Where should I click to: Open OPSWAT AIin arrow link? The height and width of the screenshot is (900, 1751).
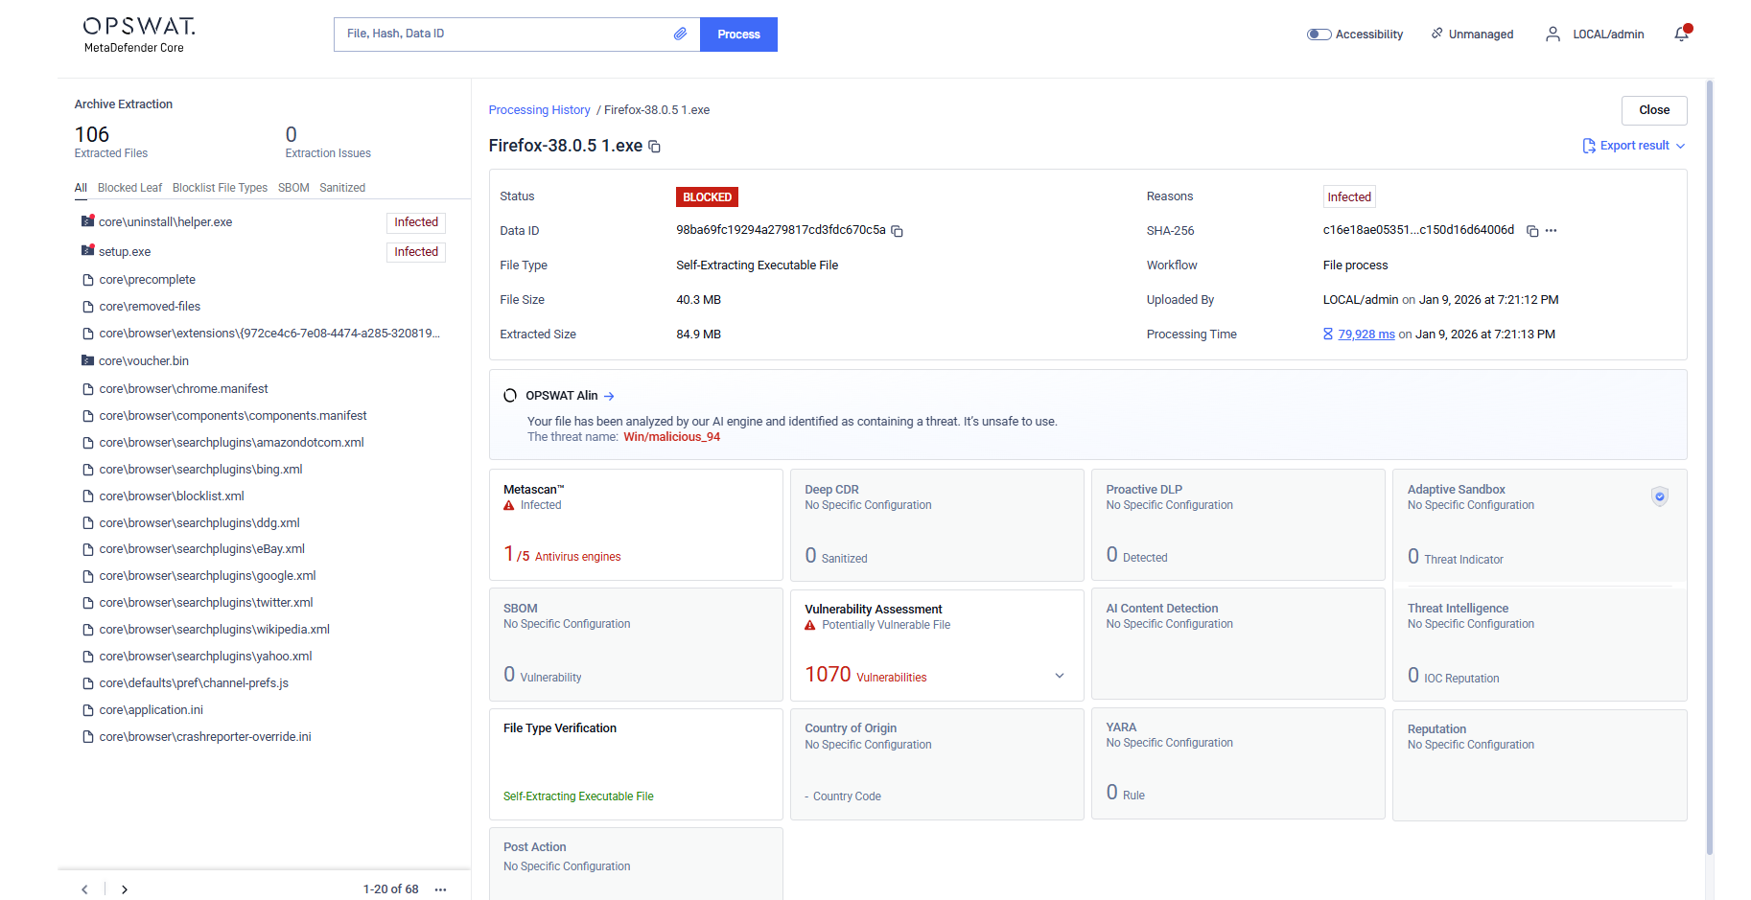tap(609, 396)
